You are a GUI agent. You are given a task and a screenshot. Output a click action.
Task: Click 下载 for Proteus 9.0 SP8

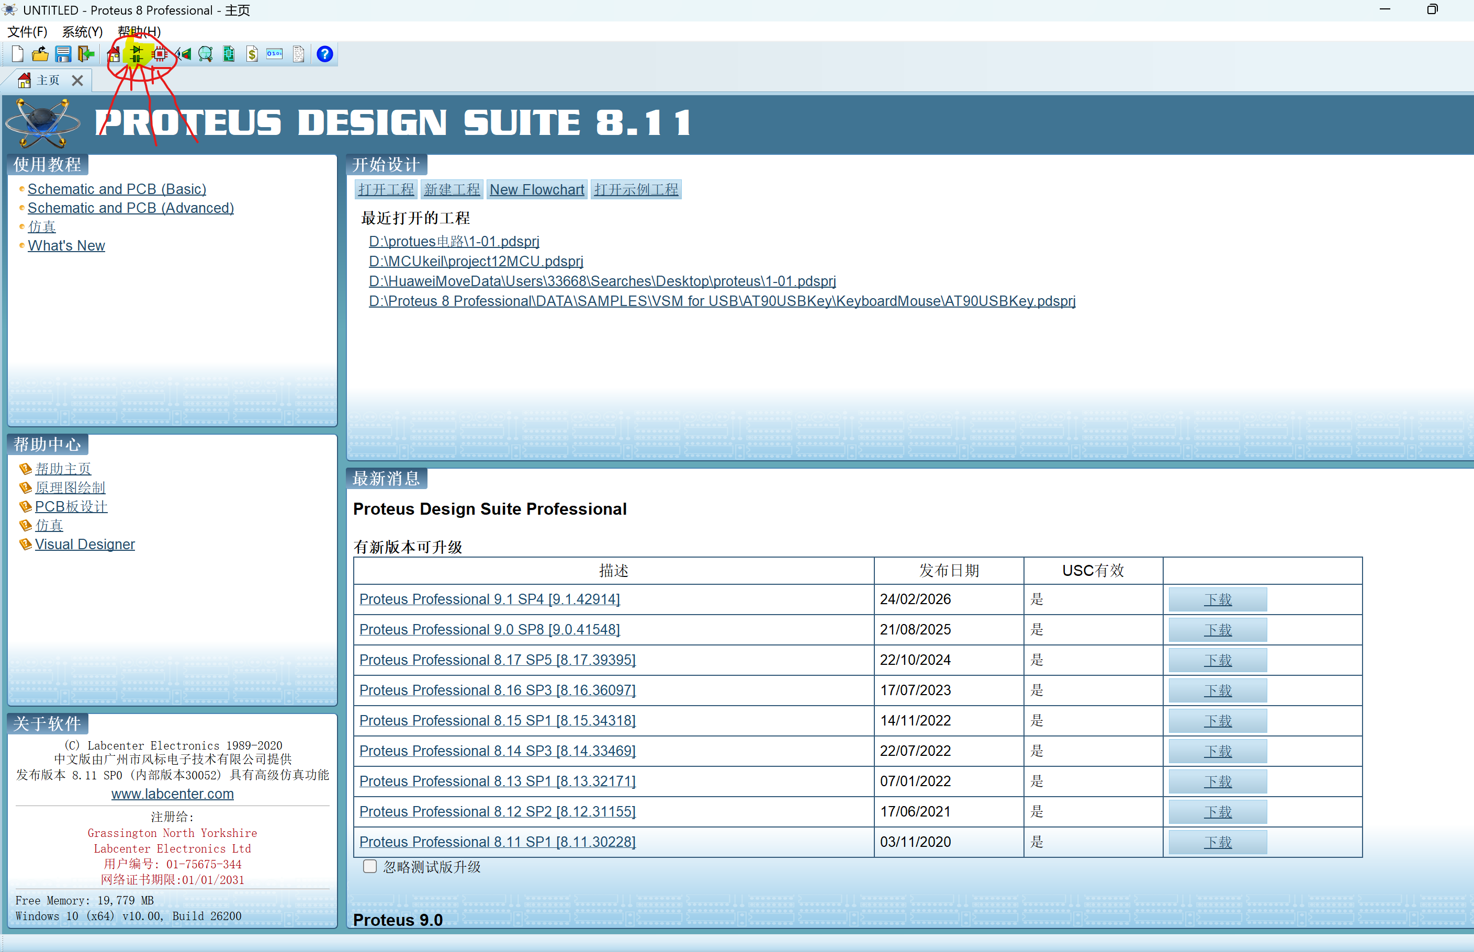tap(1218, 630)
